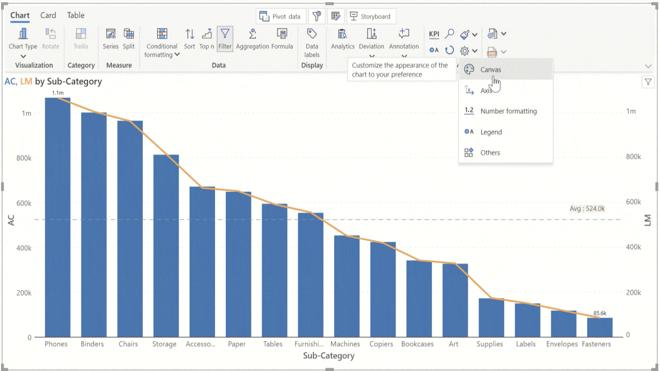Click the filter funnel at chart top-right
Viewport: 660px width, 371px height.
point(648,82)
